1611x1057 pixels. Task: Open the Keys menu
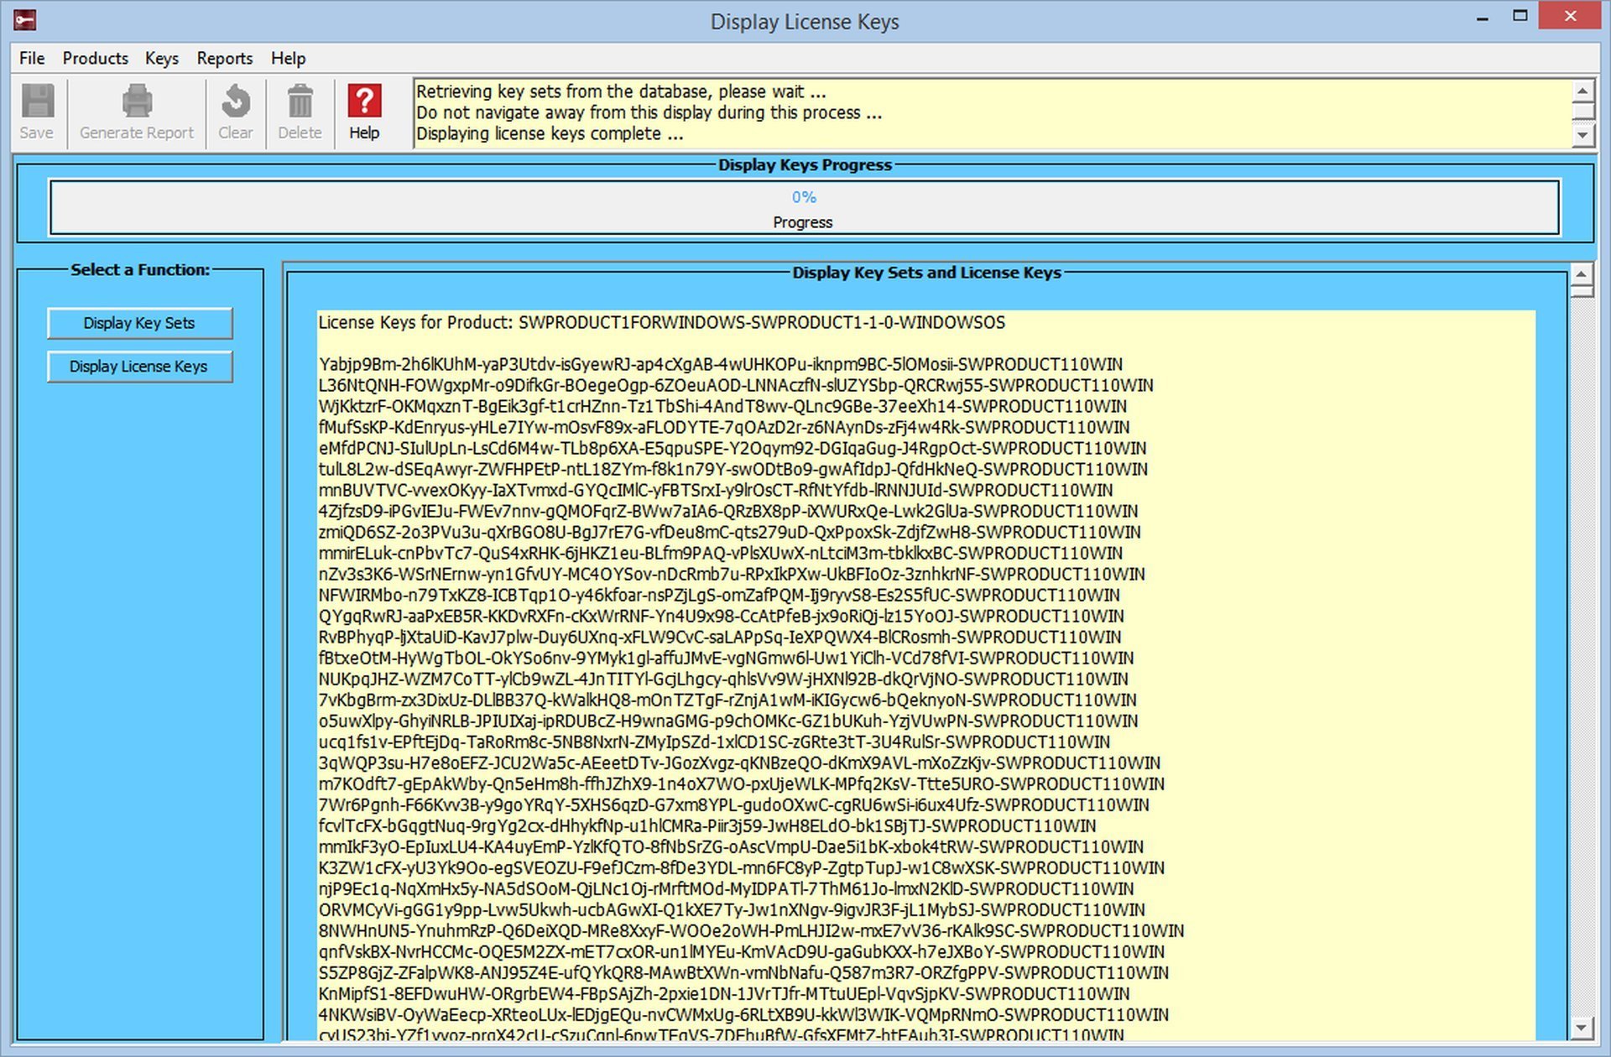161,58
